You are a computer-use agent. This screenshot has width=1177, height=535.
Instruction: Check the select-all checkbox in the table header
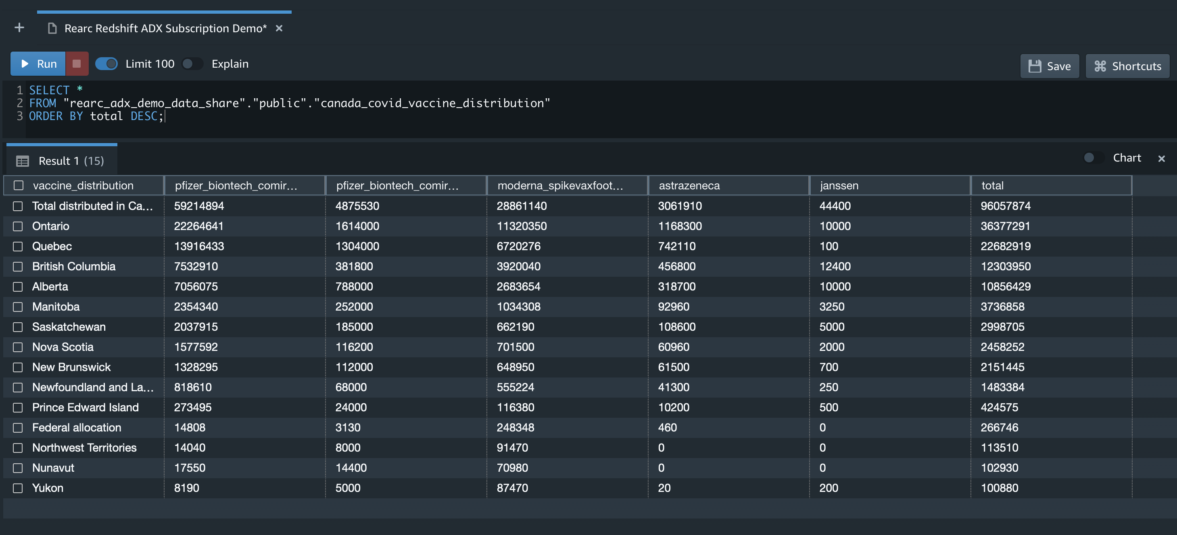pyautogui.click(x=18, y=186)
